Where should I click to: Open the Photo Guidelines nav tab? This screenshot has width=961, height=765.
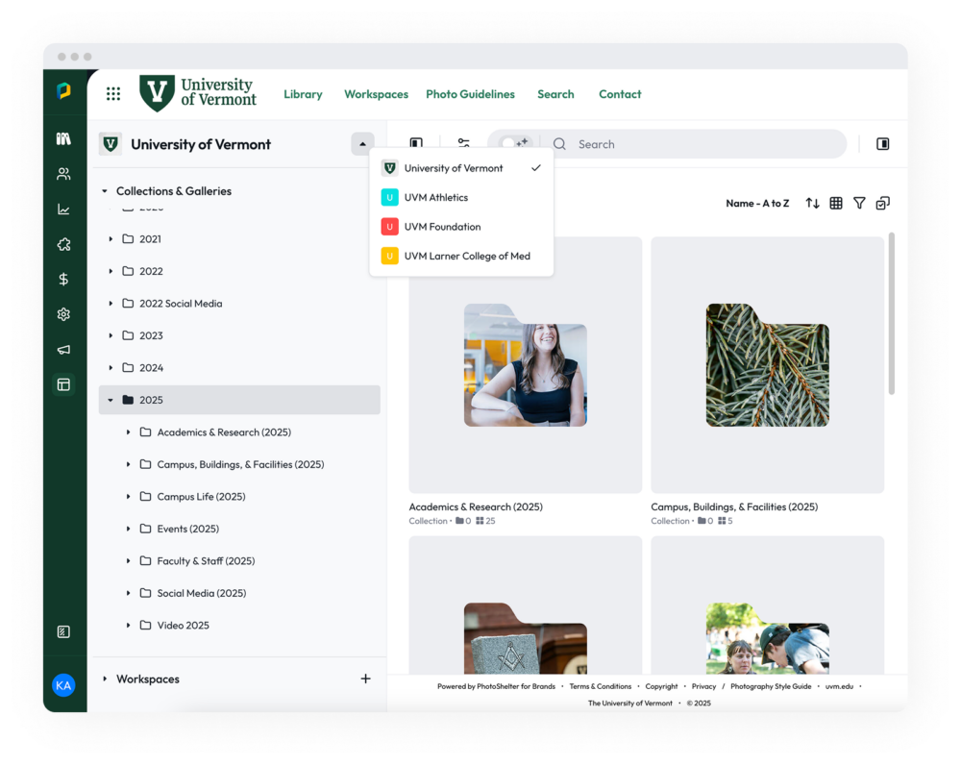[470, 94]
